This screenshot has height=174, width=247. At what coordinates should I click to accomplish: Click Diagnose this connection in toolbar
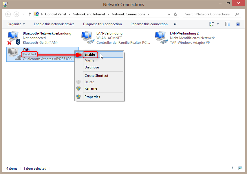click(102, 24)
